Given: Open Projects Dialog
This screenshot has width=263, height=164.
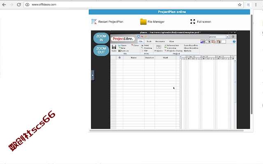Looking at the screenshot, I should 173,51.
